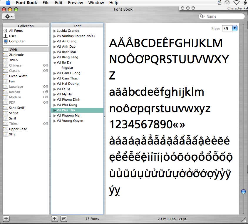
Task: Select the VU Bach Mai font row
Action: [x=77, y=52]
